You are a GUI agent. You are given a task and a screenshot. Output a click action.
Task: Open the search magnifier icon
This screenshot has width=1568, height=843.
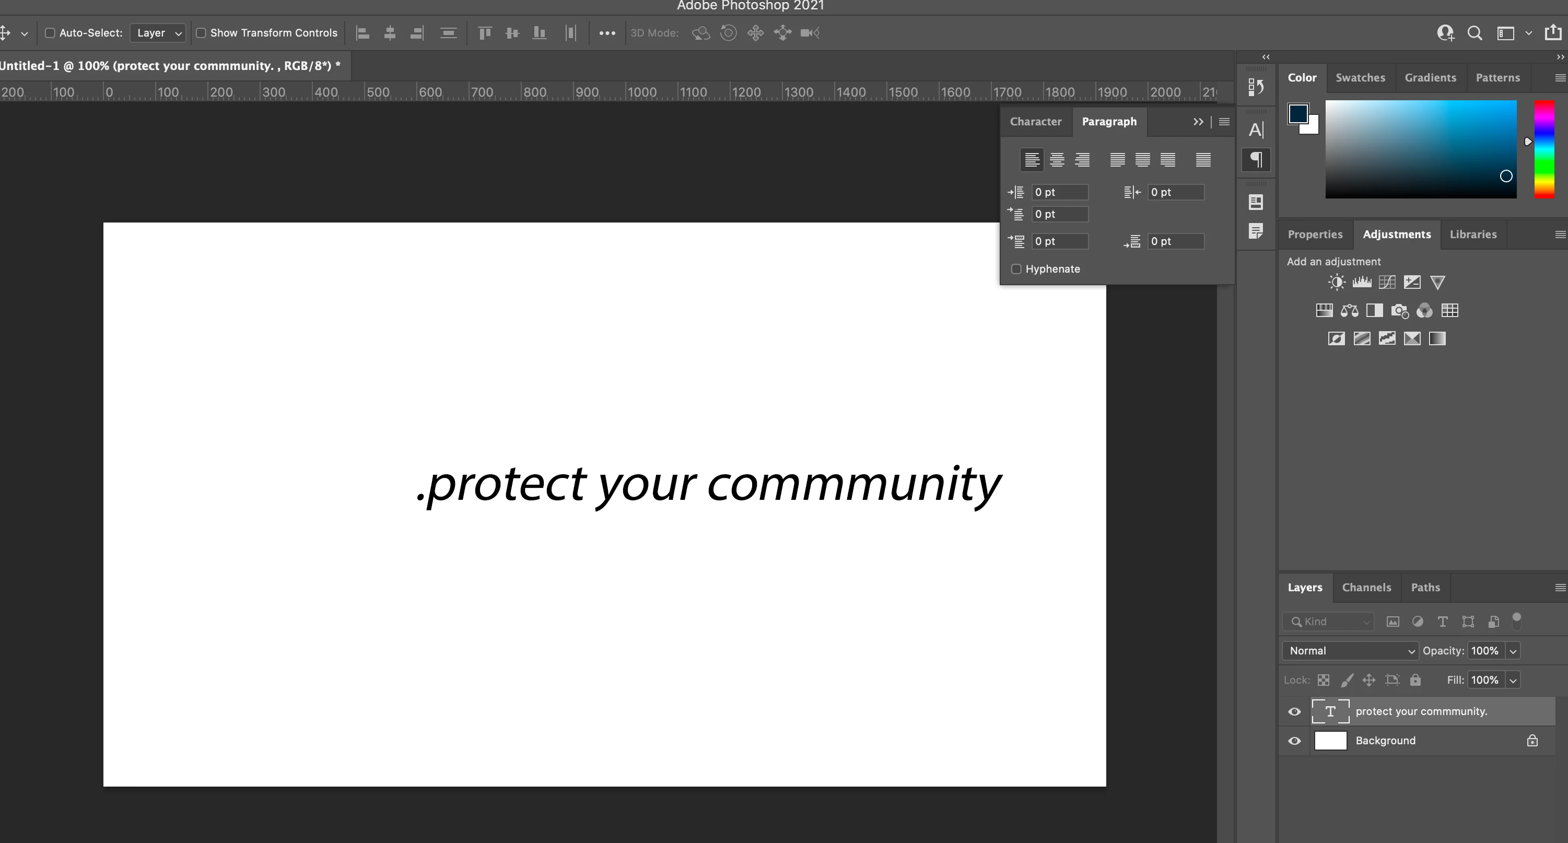pos(1475,33)
